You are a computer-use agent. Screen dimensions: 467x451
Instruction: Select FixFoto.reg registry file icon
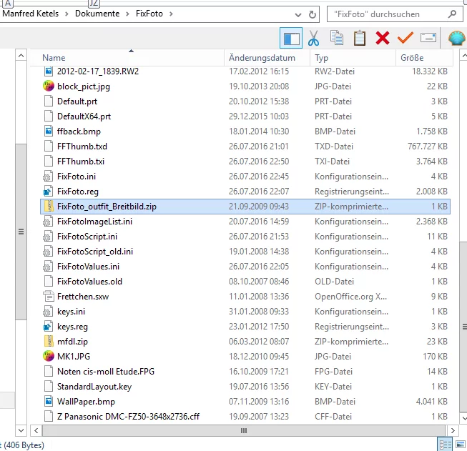tap(48, 191)
